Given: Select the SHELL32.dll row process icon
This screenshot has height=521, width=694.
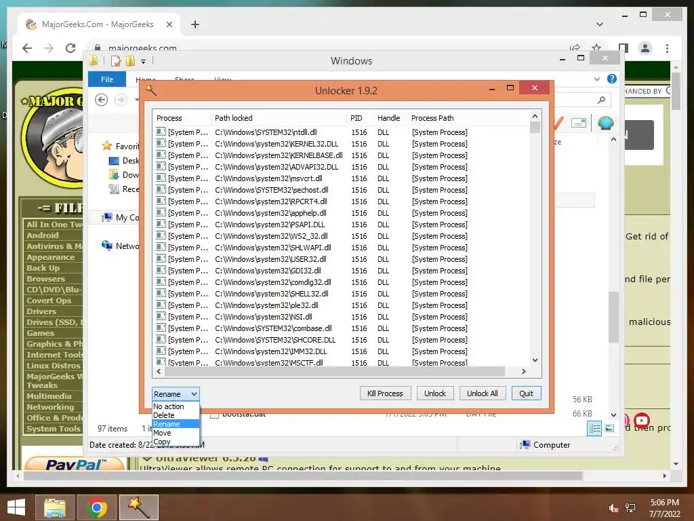Looking at the screenshot, I should pyautogui.click(x=161, y=293).
